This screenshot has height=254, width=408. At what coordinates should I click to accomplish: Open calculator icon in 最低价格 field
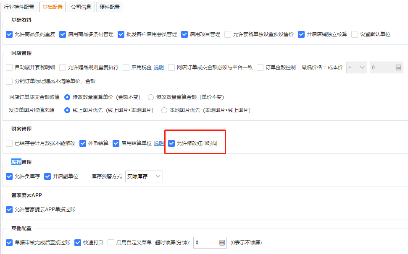[x=398, y=67]
